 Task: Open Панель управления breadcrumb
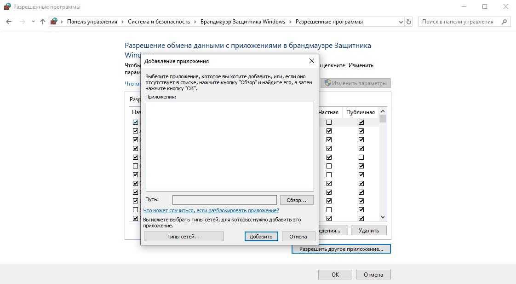(92, 22)
